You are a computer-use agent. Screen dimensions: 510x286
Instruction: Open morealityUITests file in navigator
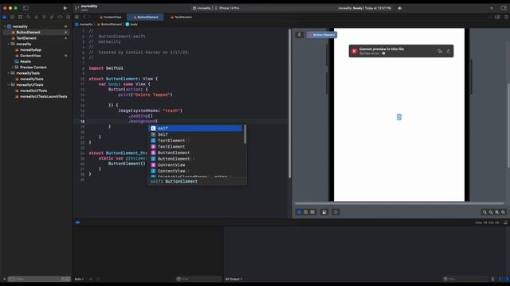pyautogui.click(x=33, y=91)
